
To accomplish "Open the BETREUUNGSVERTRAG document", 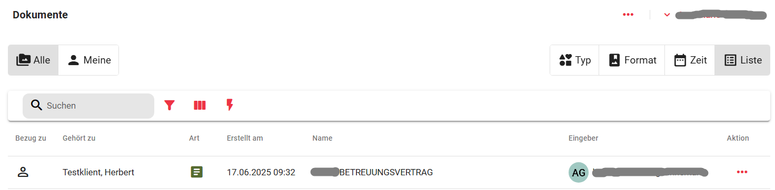I will pos(386,172).
